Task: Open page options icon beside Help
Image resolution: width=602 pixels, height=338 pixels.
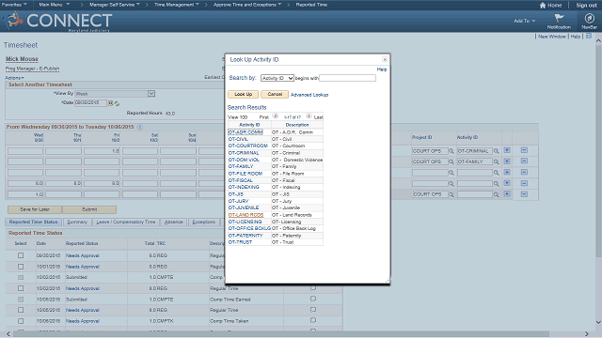Action: tap(589, 37)
